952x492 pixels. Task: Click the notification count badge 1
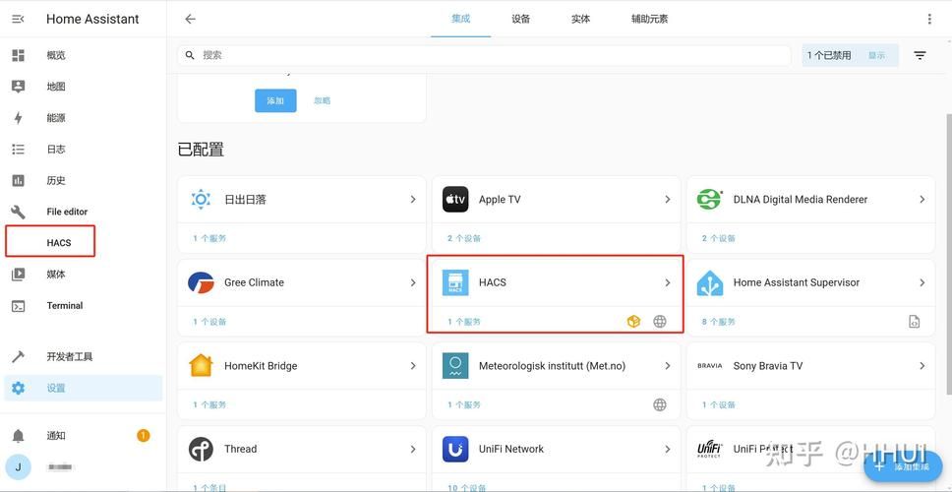143,436
